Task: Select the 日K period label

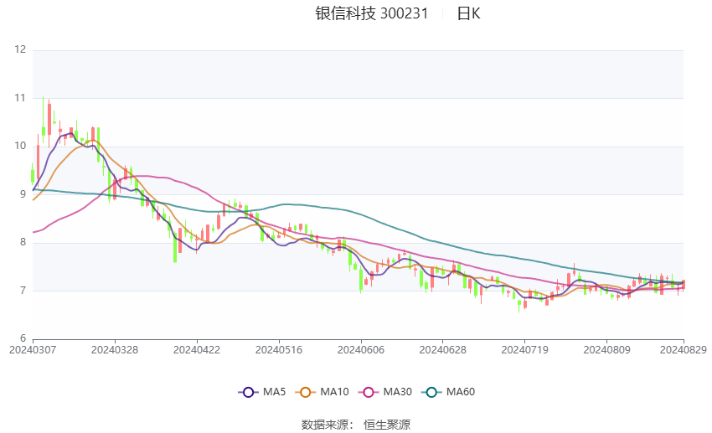Action: 468,13
